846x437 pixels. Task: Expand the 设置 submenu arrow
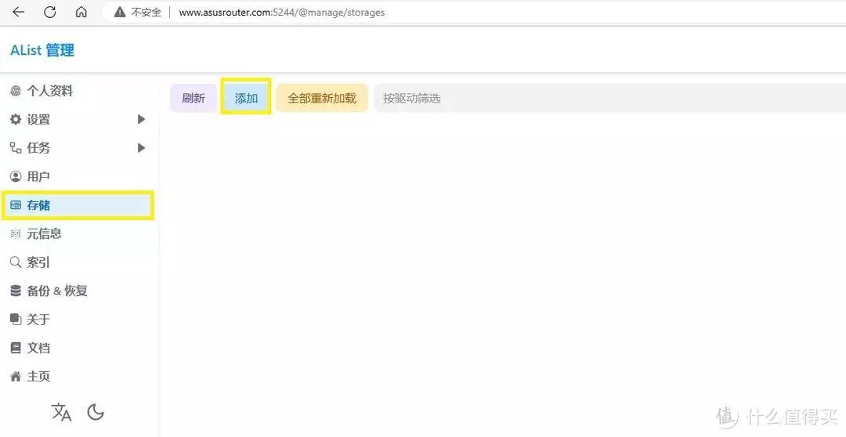coord(141,119)
